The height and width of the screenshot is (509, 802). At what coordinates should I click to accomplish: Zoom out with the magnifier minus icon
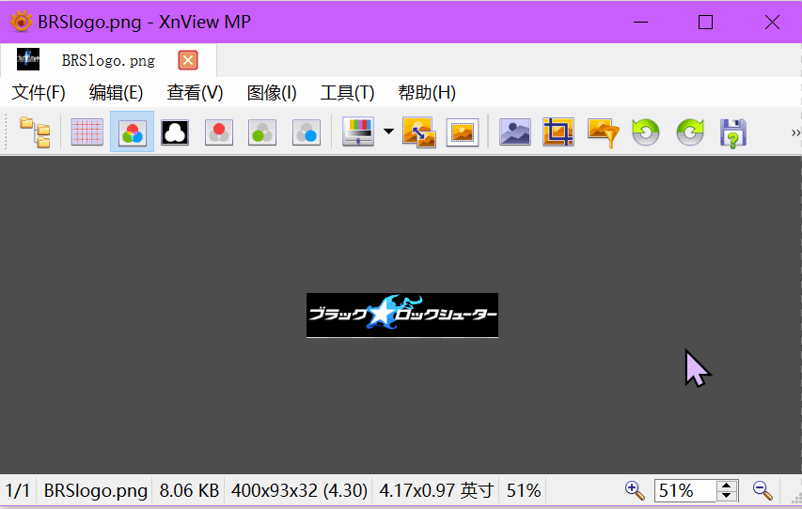tap(763, 490)
